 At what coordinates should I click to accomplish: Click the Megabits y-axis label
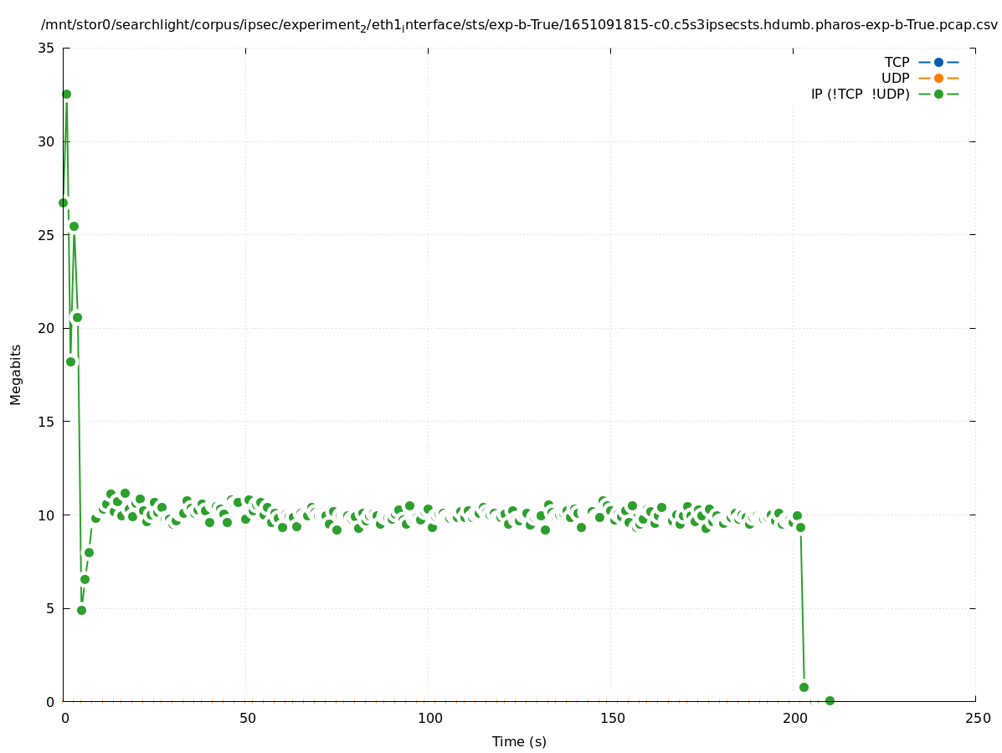[x=16, y=374]
